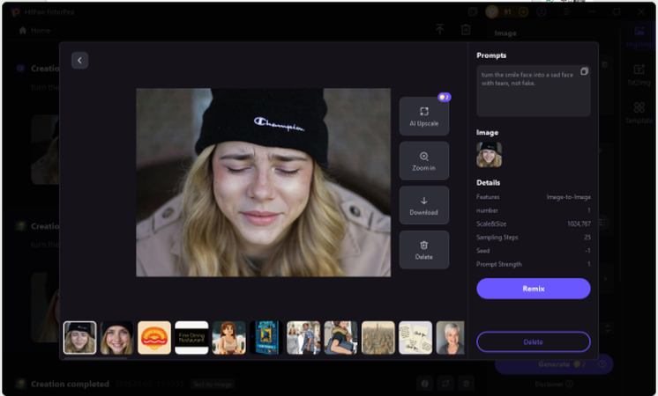Image resolution: width=658 pixels, height=396 pixels.
Task: Click the upload arrow icon in background toolbar
Action: click(x=440, y=29)
